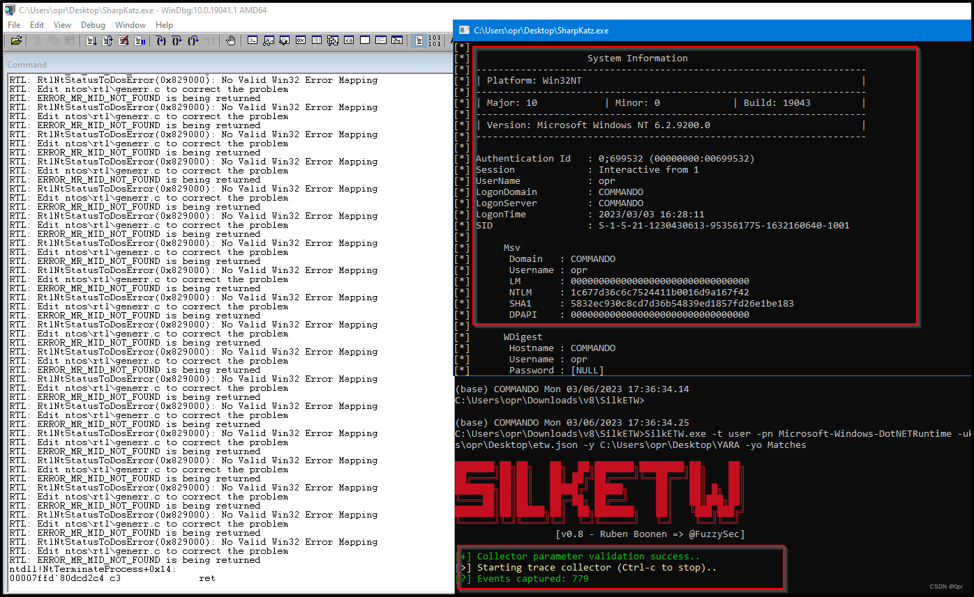Enable Source Mode On toolbar icon

tap(419, 40)
